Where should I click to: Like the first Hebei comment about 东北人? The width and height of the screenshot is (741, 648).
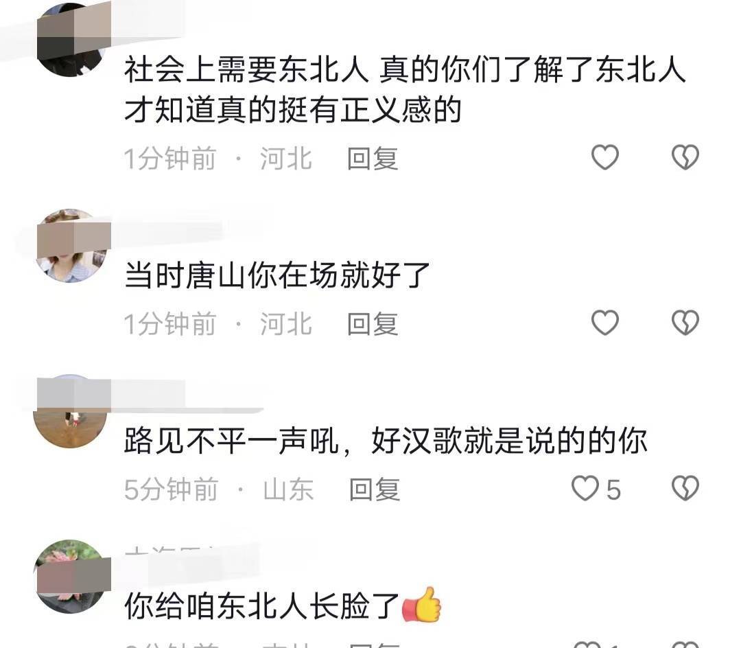click(x=605, y=157)
